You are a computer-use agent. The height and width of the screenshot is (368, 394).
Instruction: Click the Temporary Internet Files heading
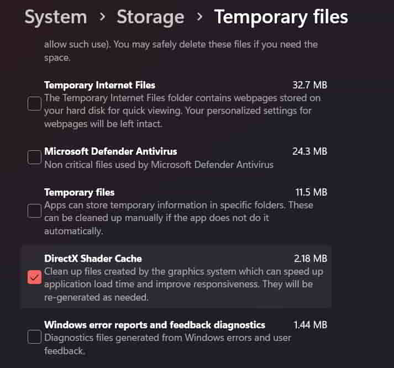pyautogui.click(x=99, y=85)
